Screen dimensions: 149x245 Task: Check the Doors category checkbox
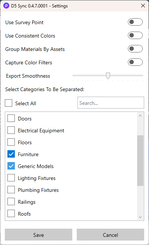pos(11,118)
